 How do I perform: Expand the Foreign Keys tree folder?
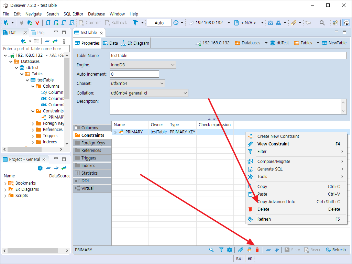click(33, 123)
